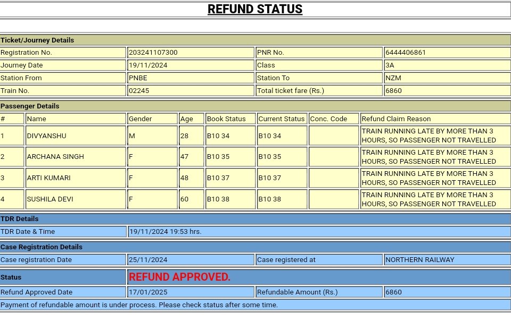Click the class value 3A
The image size is (511, 320).
[390, 65]
